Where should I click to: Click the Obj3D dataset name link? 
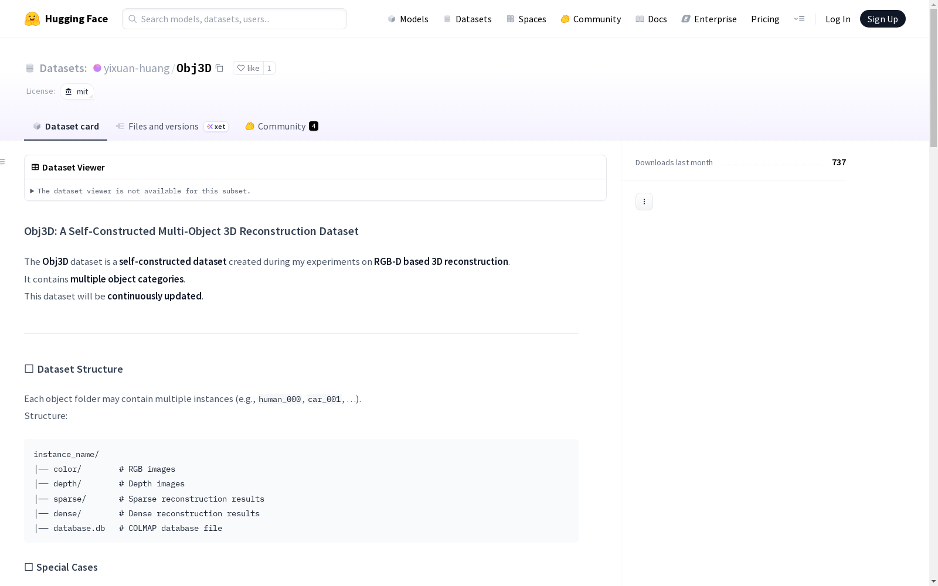194,68
